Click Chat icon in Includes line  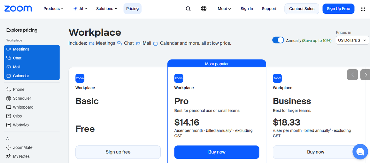pos(120,43)
